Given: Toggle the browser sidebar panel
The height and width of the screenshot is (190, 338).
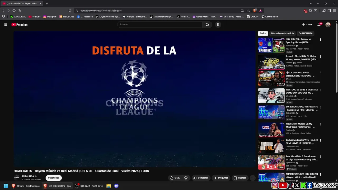Looking at the screenshot, I should tap(329, 11).
